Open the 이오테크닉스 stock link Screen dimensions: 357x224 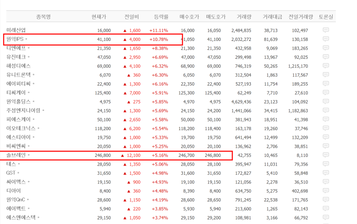[21, 128]
